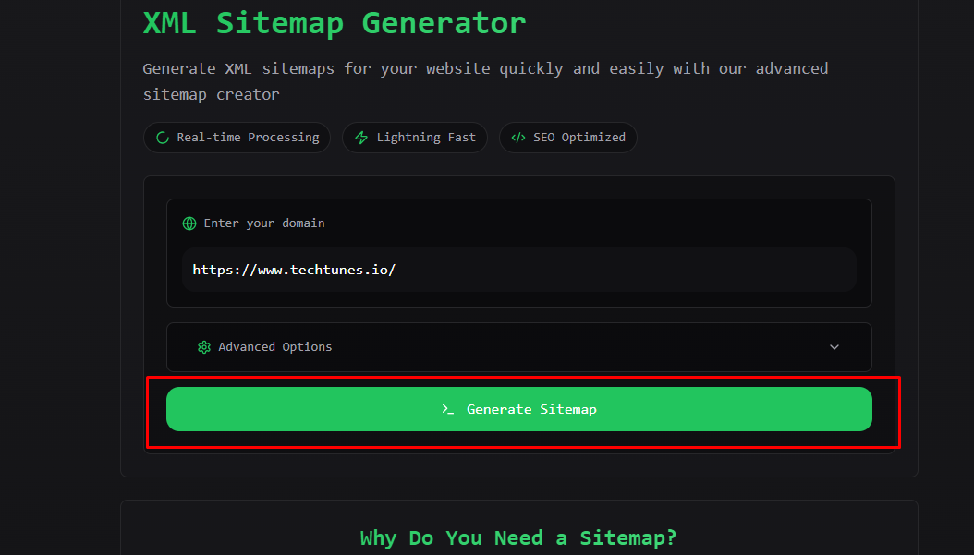The height and width of the screenshot is (555, 974).
Task: Click the circular processing icon in Real-time Processing badge
Action: pyautogui.click(x=163, y=137)
